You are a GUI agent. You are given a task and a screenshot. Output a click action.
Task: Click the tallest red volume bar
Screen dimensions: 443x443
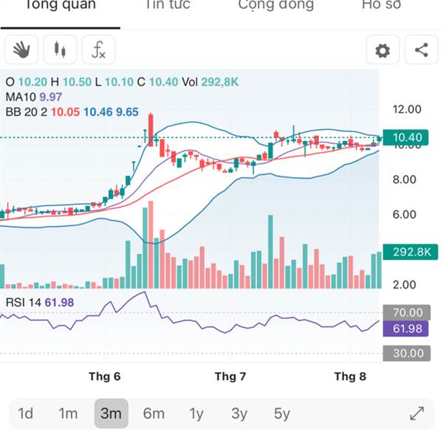151,244
